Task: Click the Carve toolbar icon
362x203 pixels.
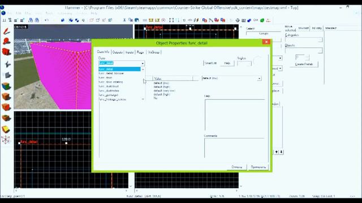Action: [63, 20]
